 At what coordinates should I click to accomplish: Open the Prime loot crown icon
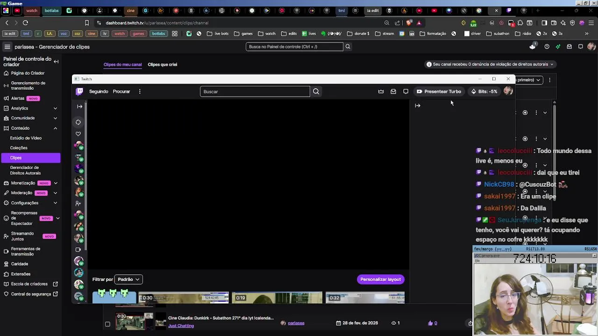[381, 91]
